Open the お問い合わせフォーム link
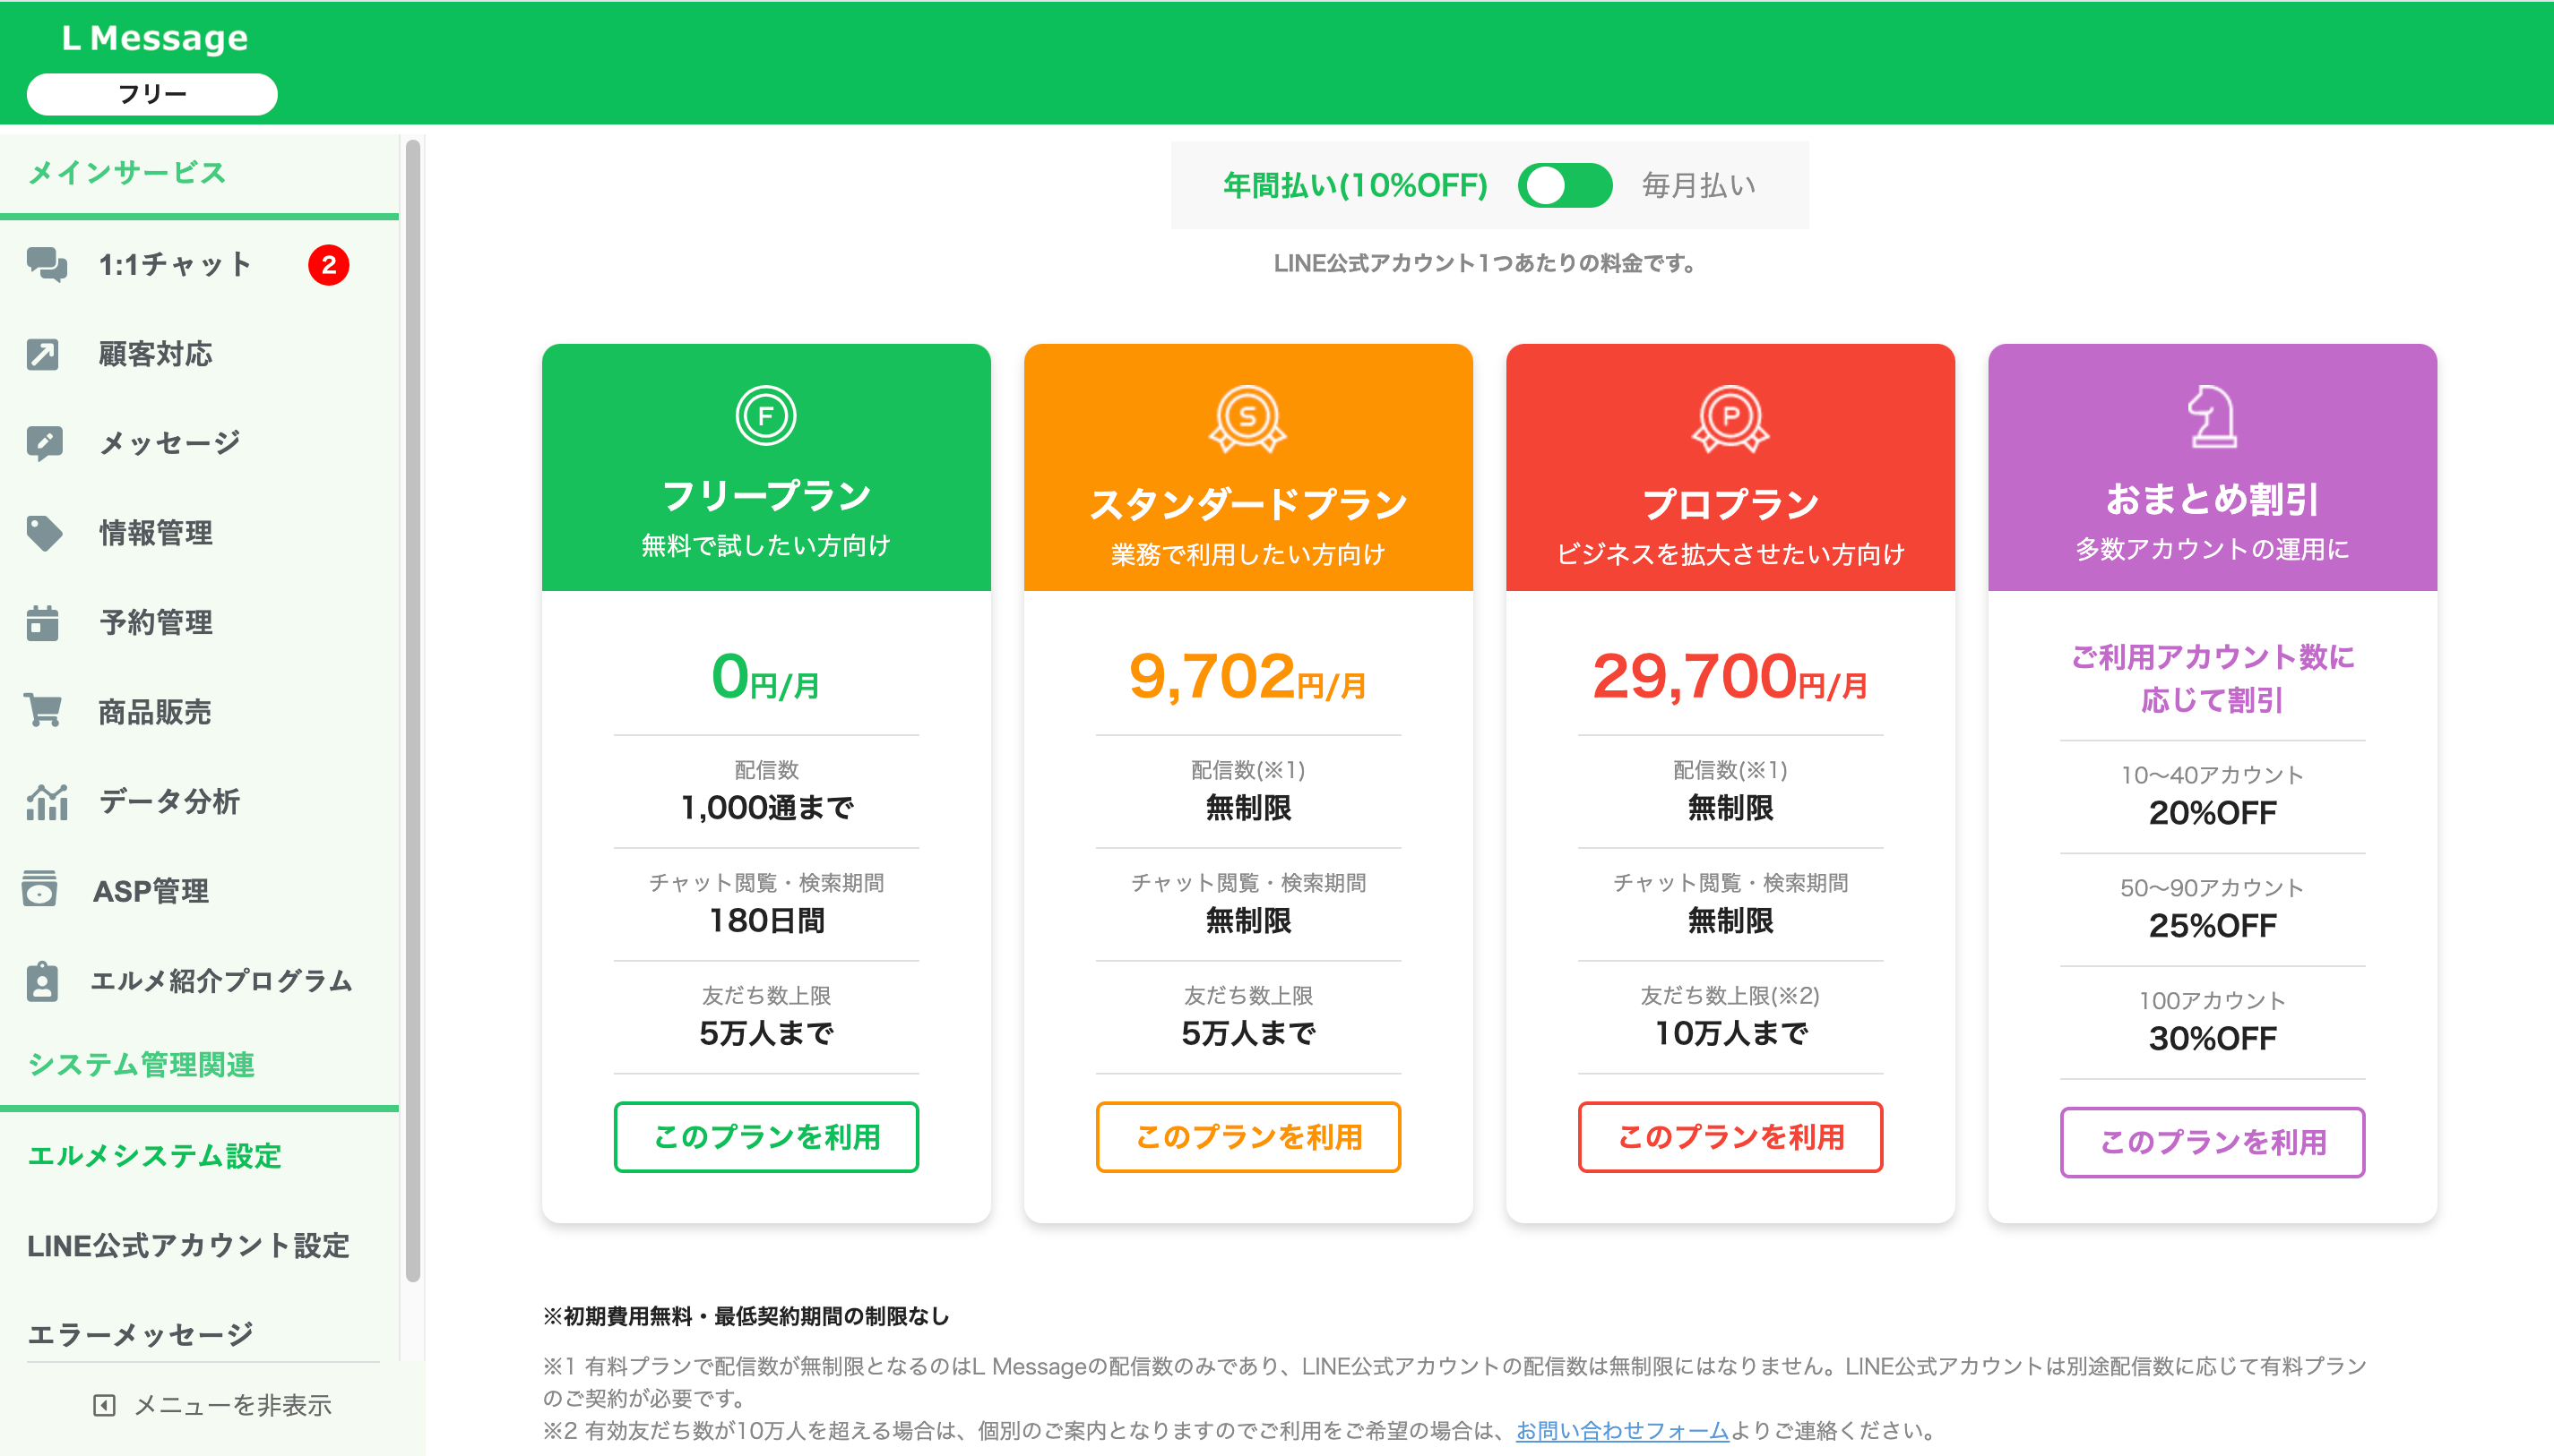2554x1456 pixels. point(1622,1430)
